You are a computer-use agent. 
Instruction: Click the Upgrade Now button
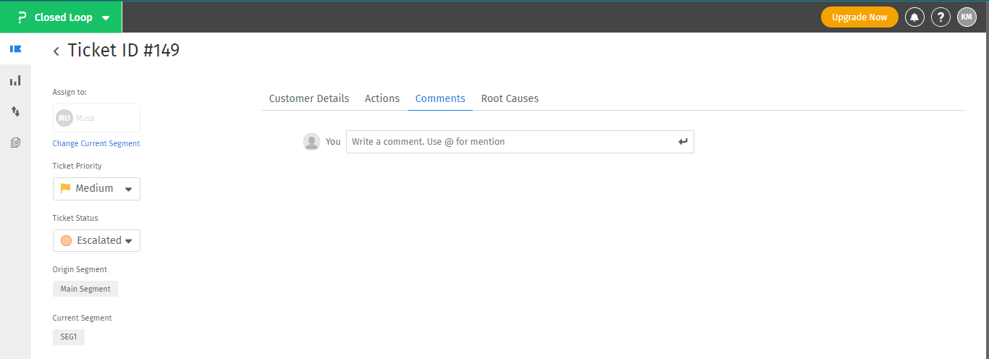(x=859, y=17)
